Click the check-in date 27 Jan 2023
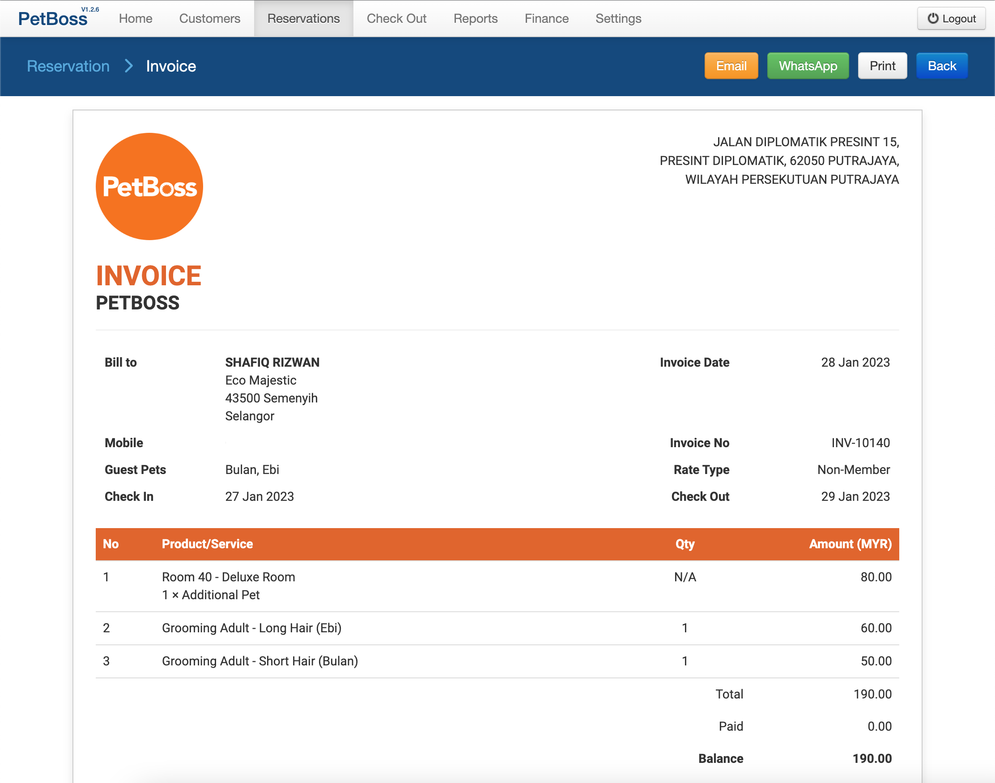This screenshot has width=995, height=783. 259,496
